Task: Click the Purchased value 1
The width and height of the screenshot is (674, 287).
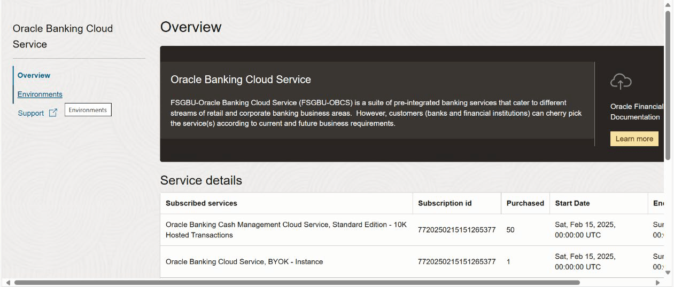Action: click(x=508, y=262)
